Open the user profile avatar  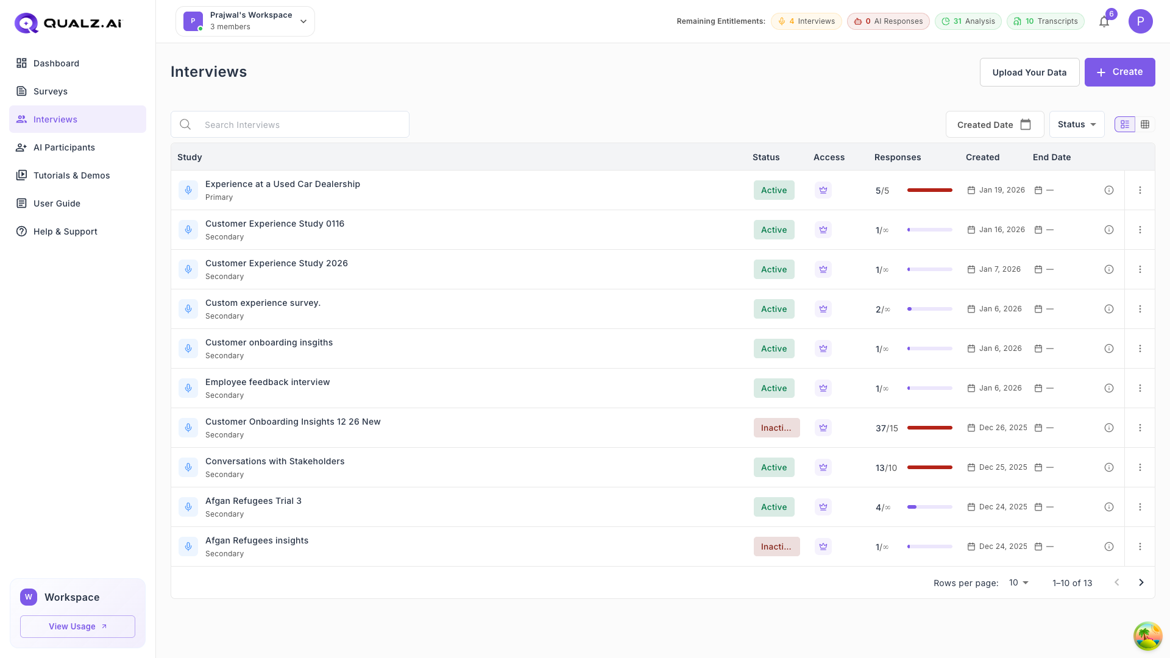(x=1140, y=21)
